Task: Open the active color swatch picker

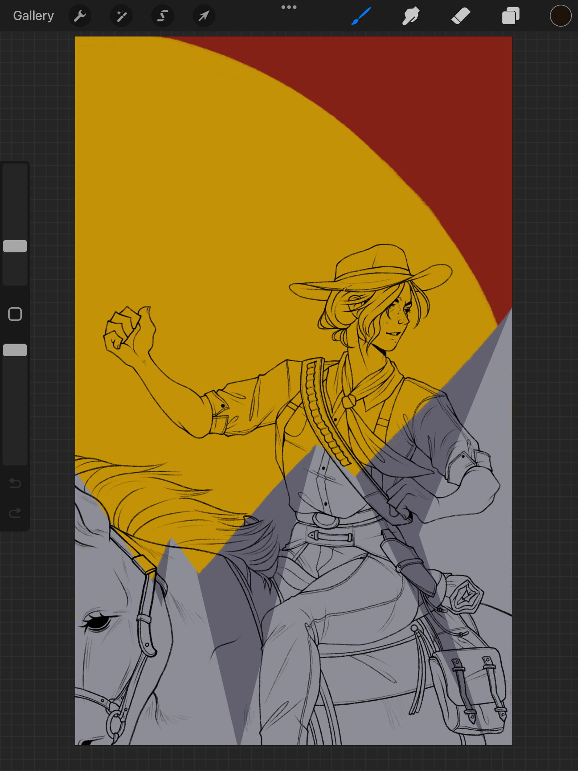Action: (x=561, y=16)
